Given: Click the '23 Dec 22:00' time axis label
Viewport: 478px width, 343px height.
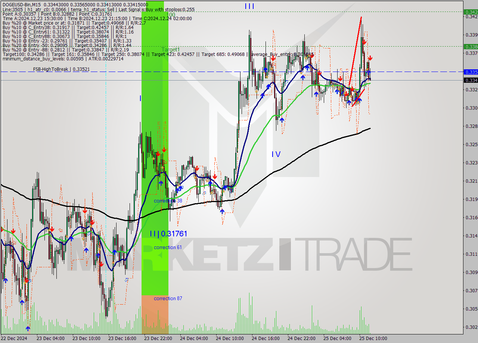Looking at the screenshot, I should (x=158, y=339).
